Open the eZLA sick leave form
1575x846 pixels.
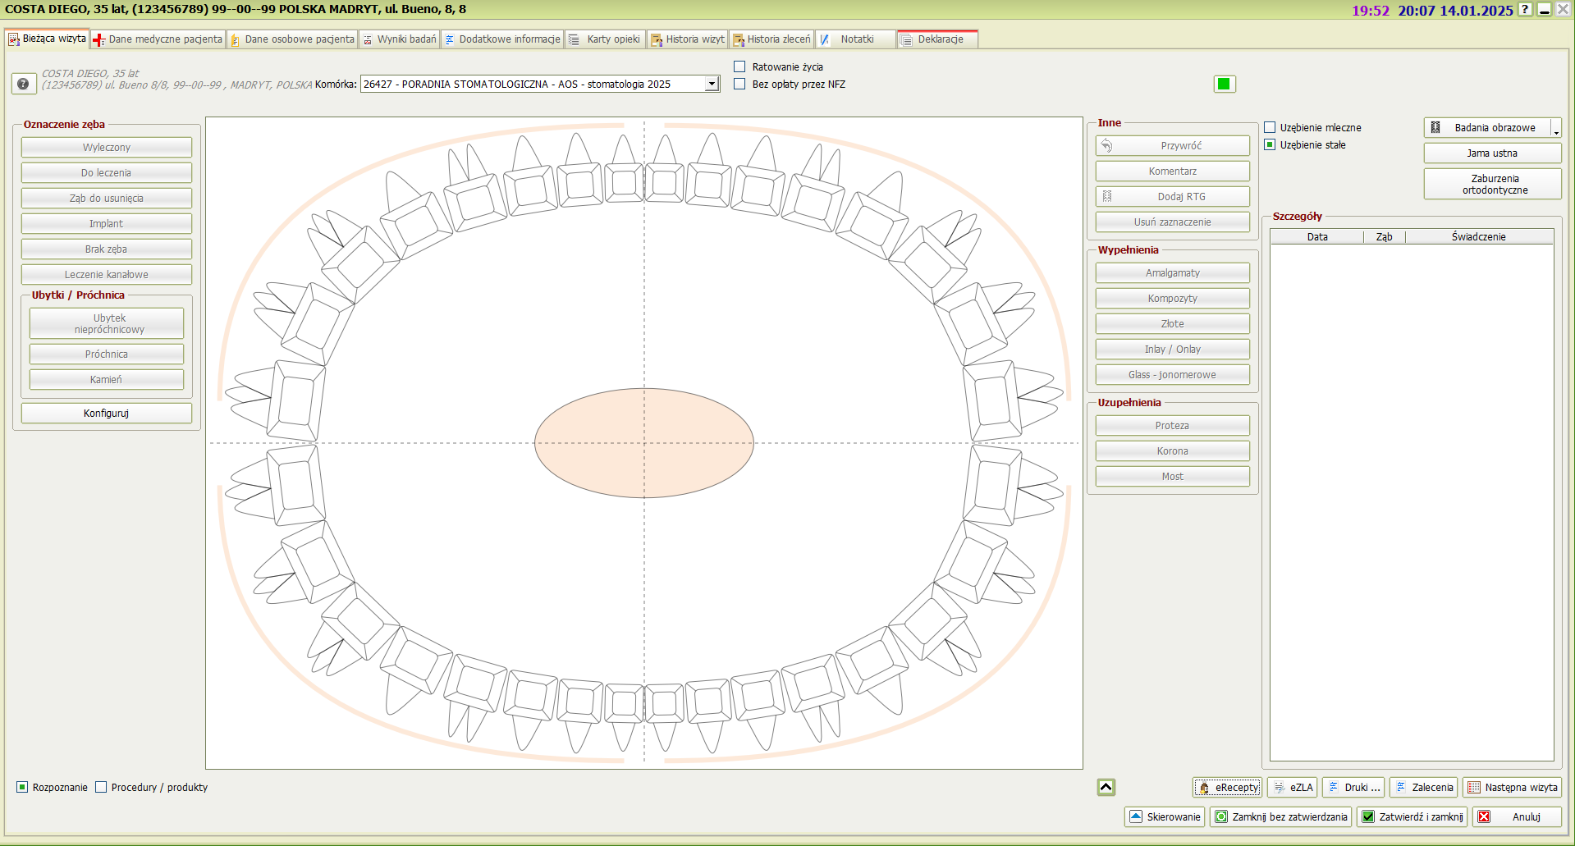(1293, 787)
